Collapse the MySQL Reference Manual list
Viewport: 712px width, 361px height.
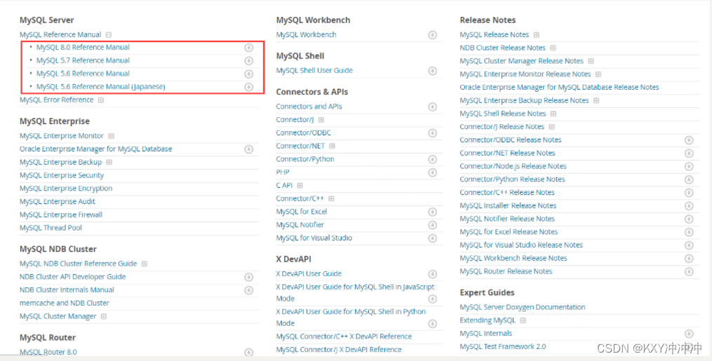point(109,35)
